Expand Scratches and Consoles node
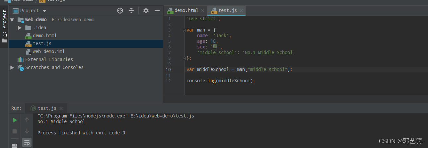 point(12,67)
